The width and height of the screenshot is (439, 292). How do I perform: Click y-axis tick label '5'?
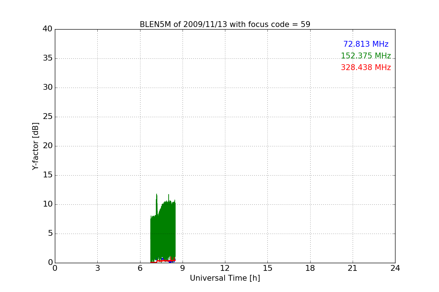[x=50, y=234]
